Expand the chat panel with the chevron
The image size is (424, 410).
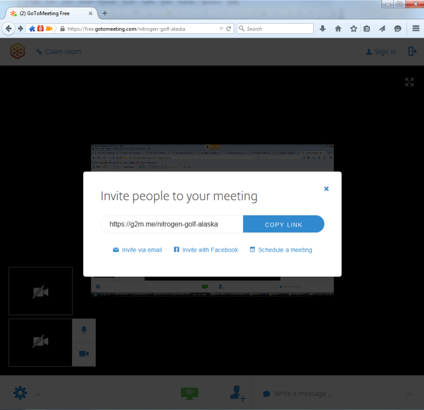pos(408,394)
